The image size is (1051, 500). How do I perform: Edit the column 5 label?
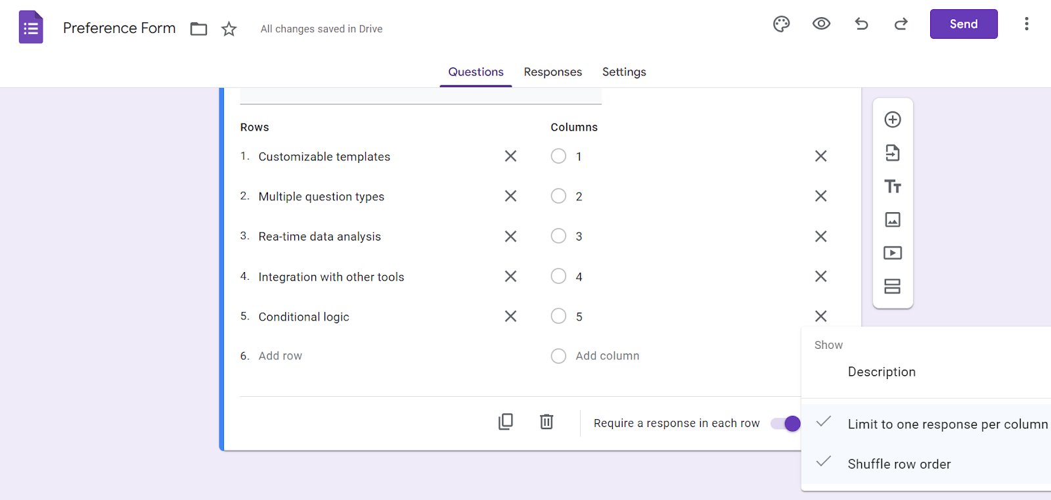click(x=579, y=317)
